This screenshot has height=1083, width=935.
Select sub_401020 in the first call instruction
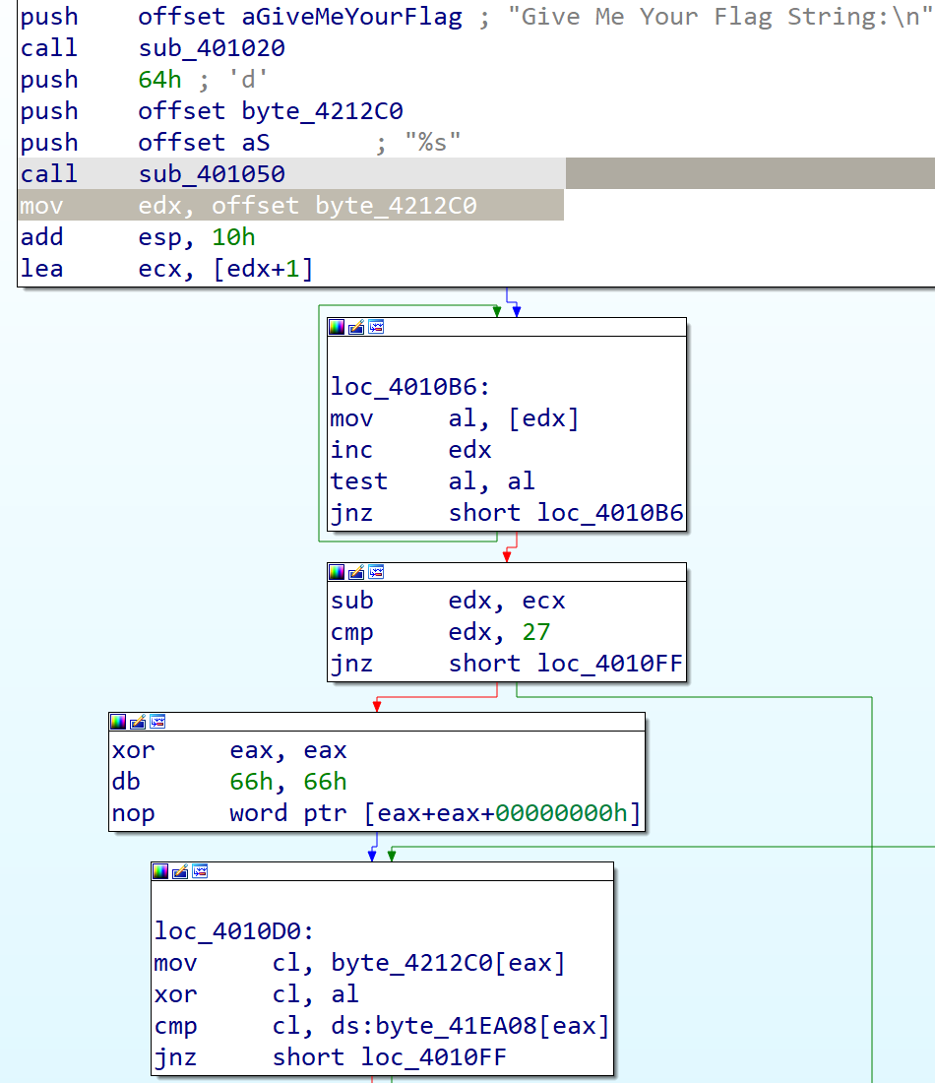point(212,48)
